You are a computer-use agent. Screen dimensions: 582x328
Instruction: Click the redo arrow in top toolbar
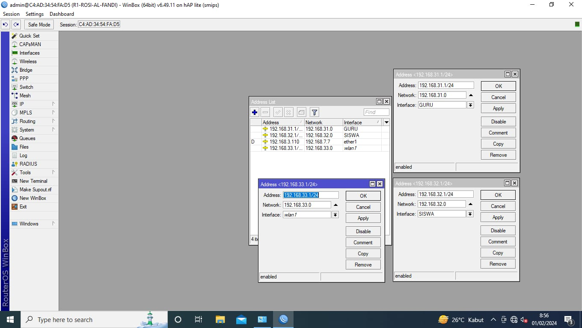(16, 25)
